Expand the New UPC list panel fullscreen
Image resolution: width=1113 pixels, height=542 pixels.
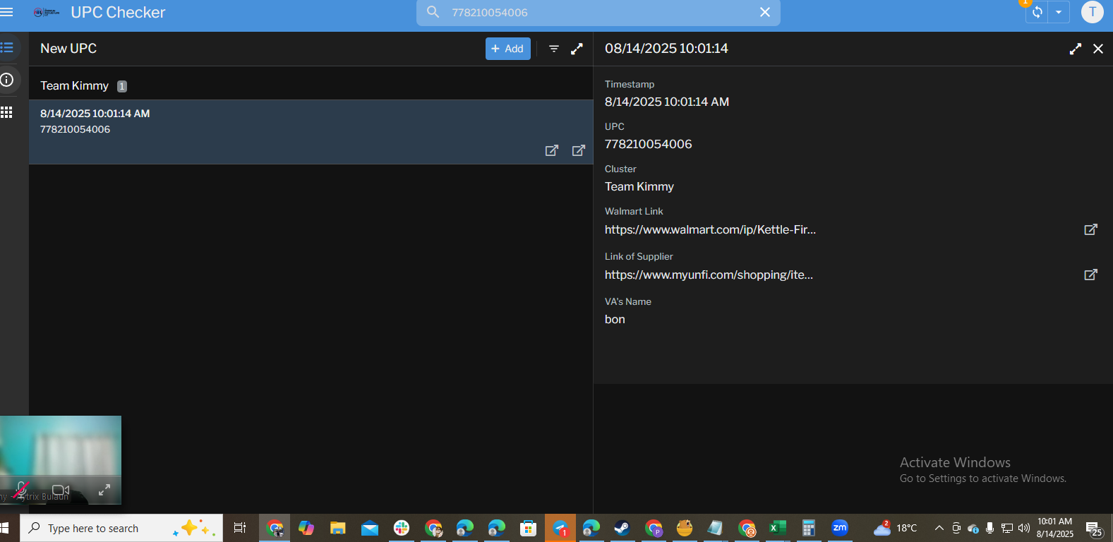click(577, 49)
